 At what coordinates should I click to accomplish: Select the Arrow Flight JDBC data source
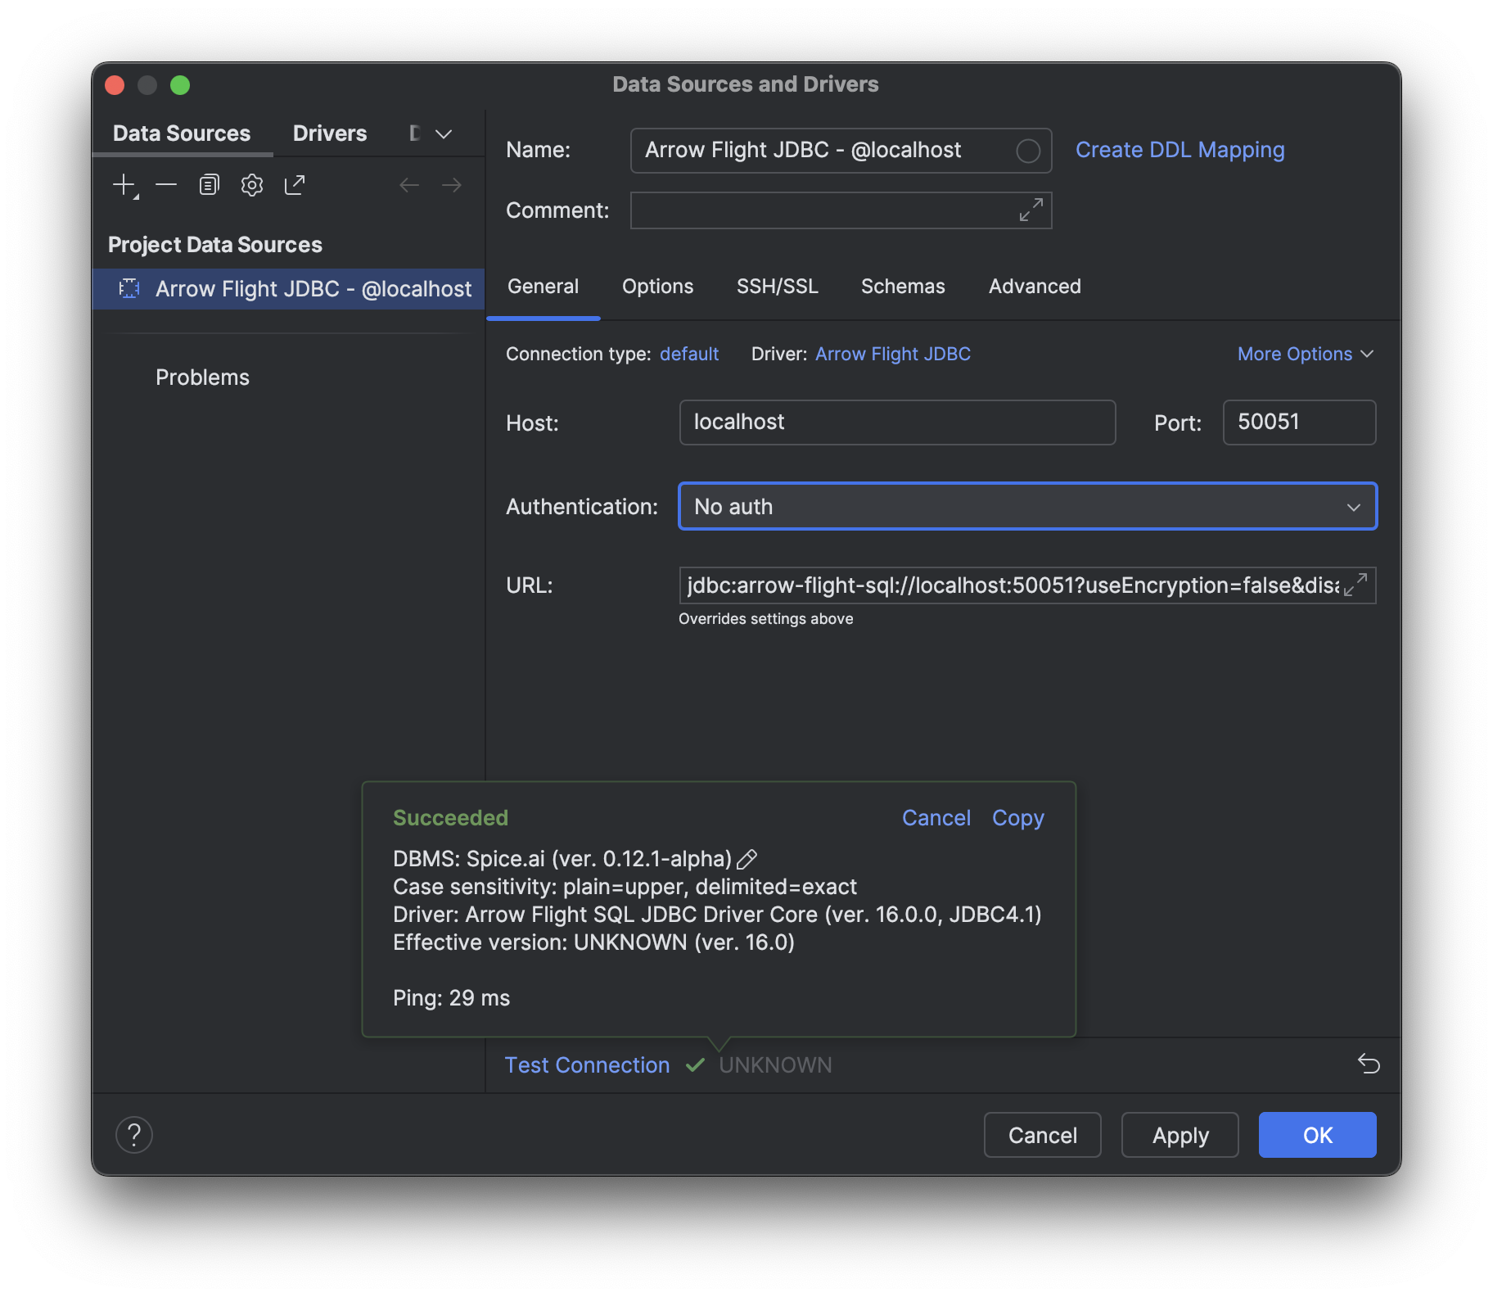point(312,288)
